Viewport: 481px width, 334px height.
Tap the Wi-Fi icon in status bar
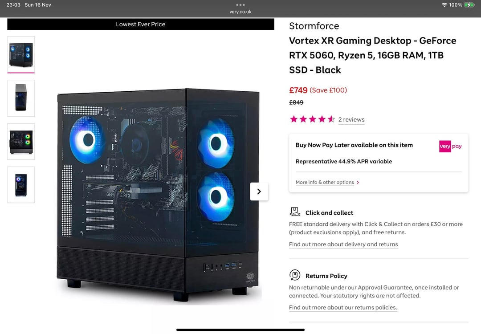pyautogui.click(x=444, y=5)
